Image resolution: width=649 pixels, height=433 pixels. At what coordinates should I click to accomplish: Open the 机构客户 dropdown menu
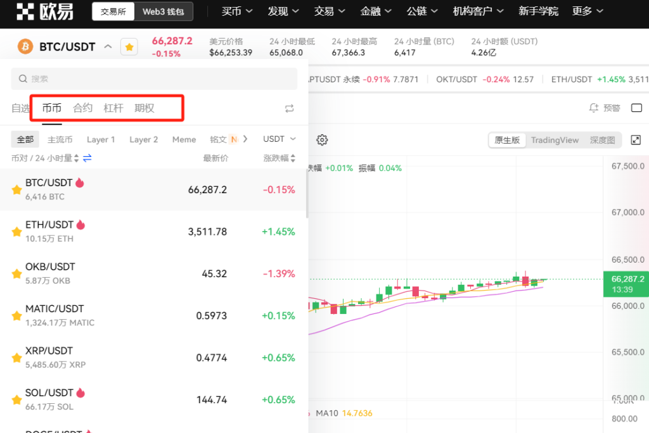tap(478, 11)
